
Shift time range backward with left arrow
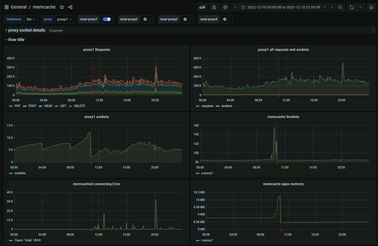click(235, 7)
